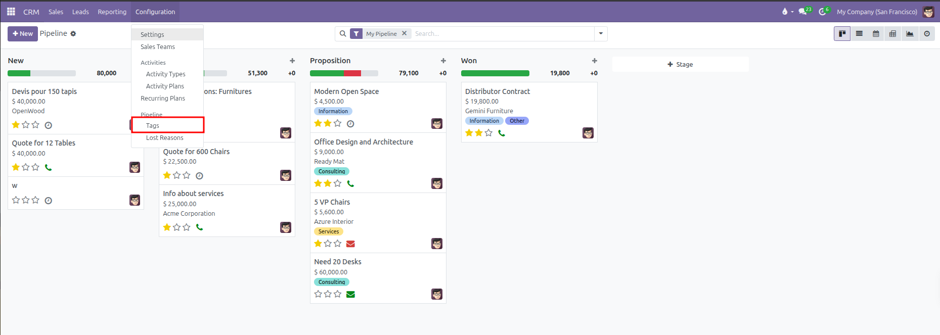Open the apps grid menu icon
Screen dimensions: 940x335
(11, 12)
